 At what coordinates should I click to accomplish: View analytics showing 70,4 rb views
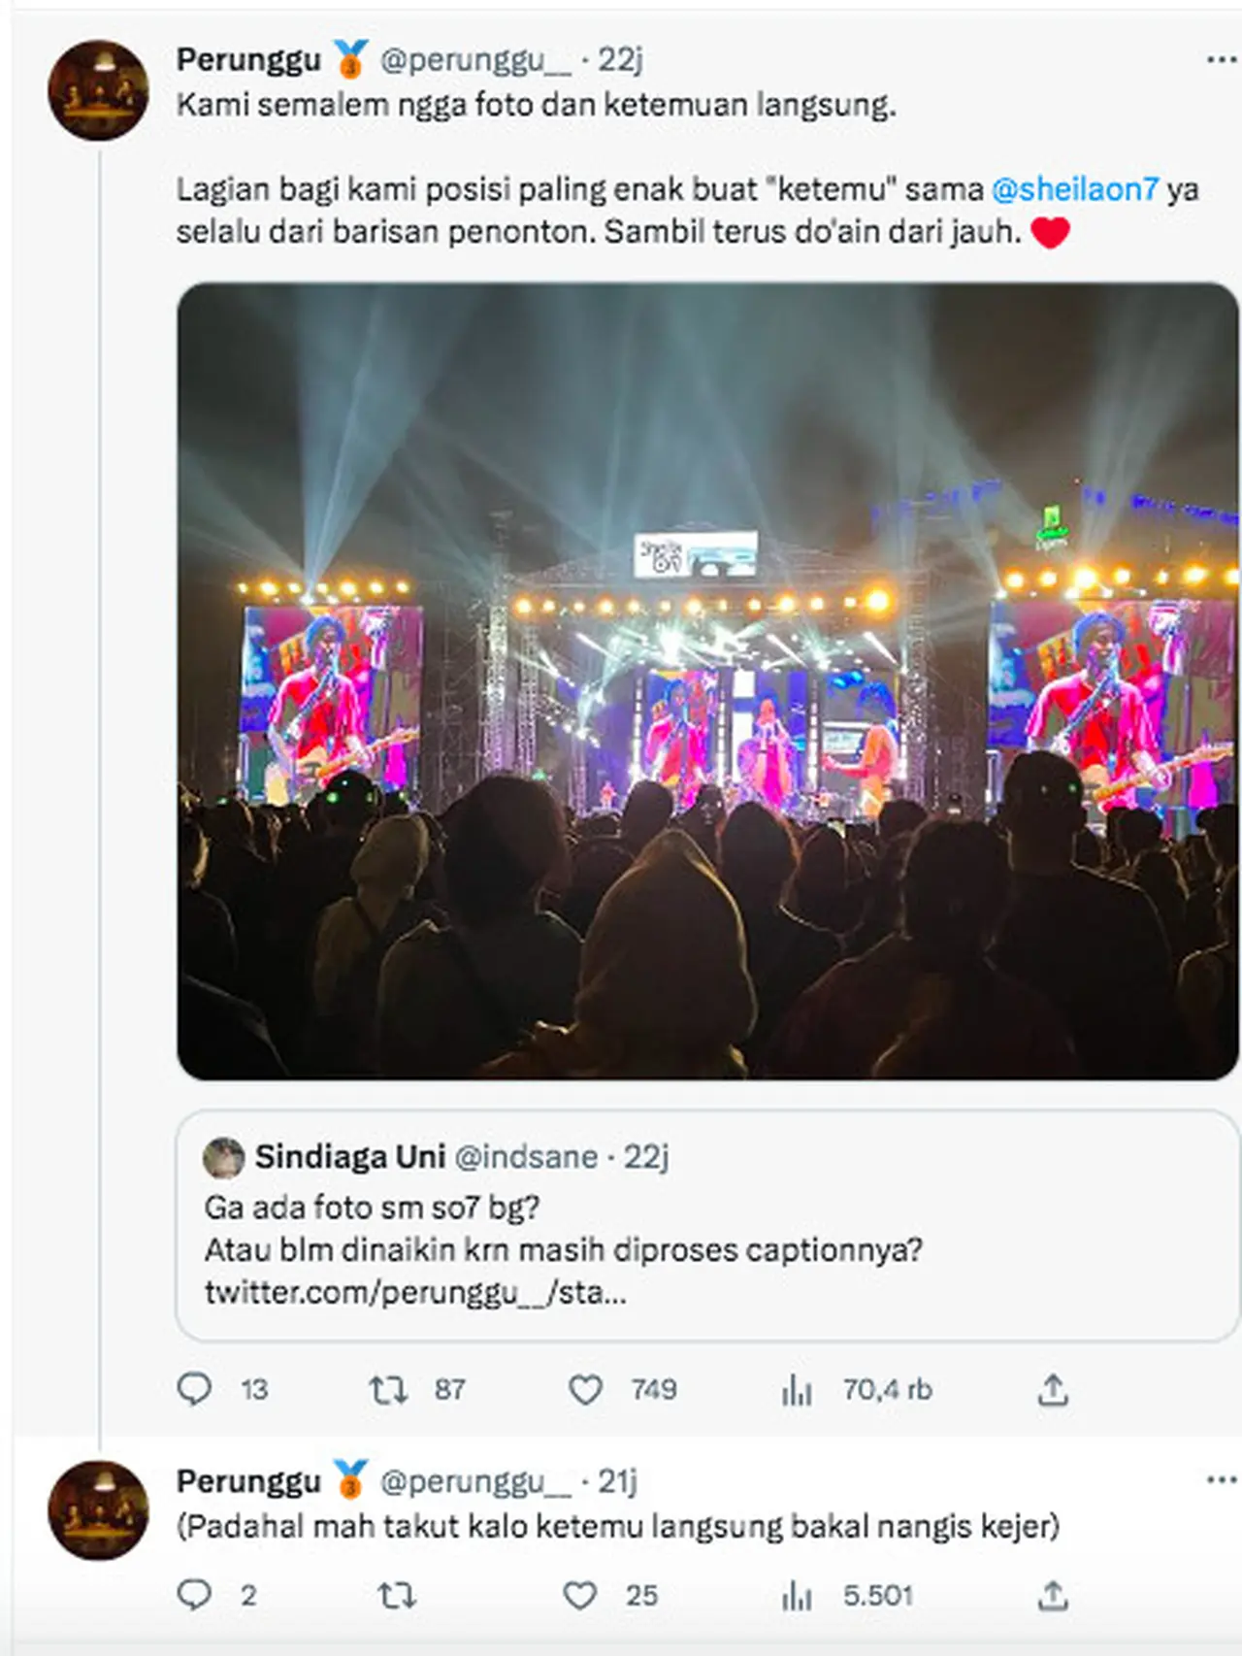point(797,1391)
